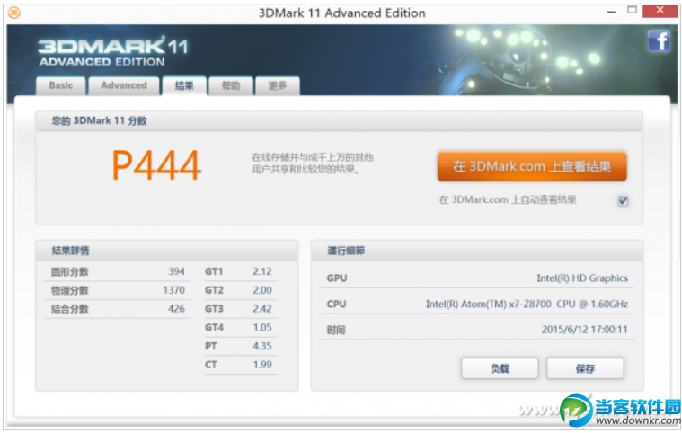Click the GT1 value 2.12
This screenshot has height=433, width=682.
(262, 271)
